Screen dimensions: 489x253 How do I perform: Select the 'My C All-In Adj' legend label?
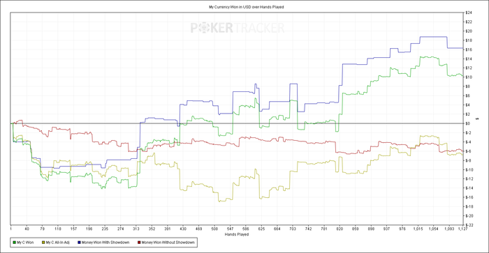[58, 243]
